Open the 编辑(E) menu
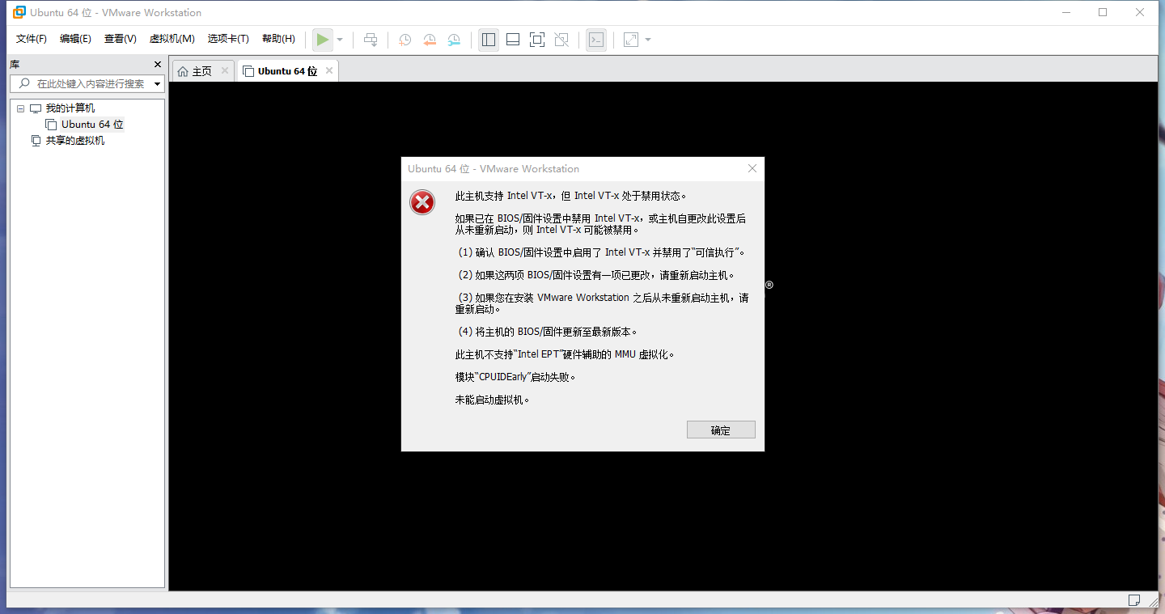 [x=75, y=39]
